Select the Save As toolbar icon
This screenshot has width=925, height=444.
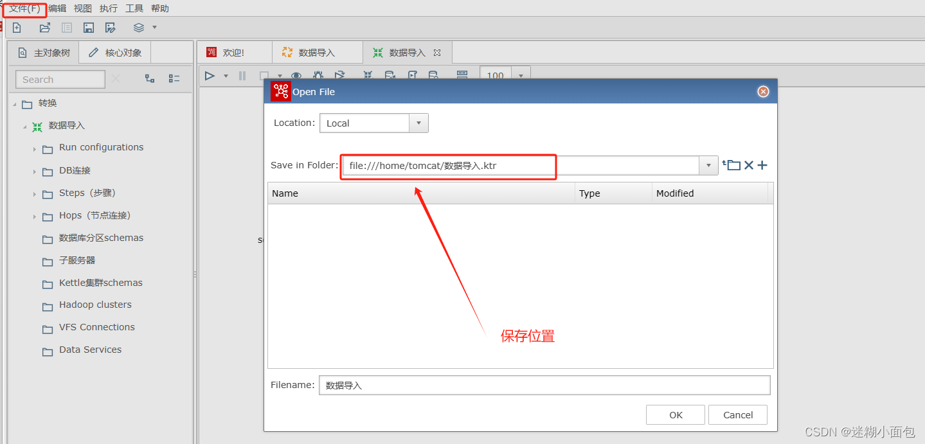(x=110, y=27)
